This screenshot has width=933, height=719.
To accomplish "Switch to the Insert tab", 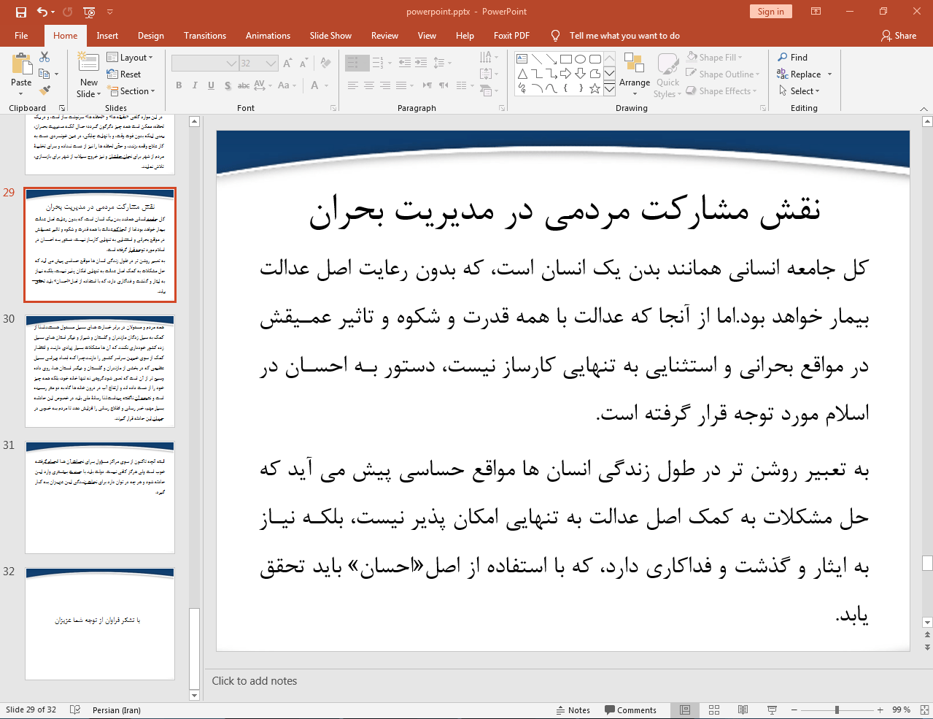I will (107, 36).
